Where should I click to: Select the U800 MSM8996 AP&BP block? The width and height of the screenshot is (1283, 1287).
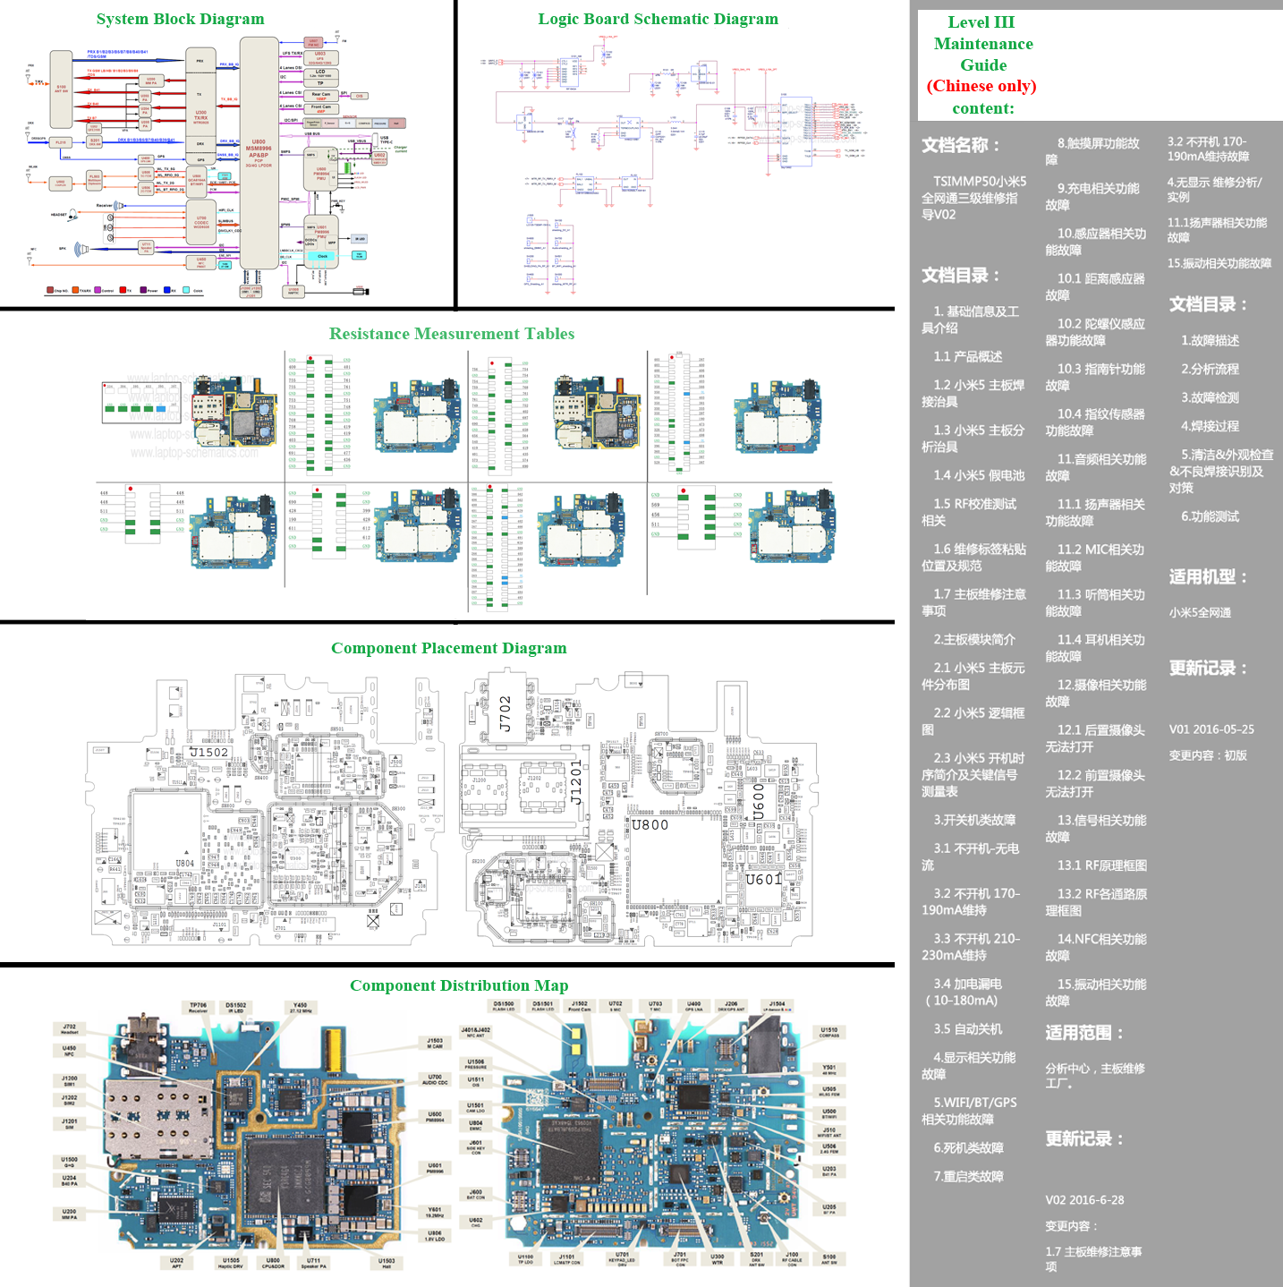(259, 153)
